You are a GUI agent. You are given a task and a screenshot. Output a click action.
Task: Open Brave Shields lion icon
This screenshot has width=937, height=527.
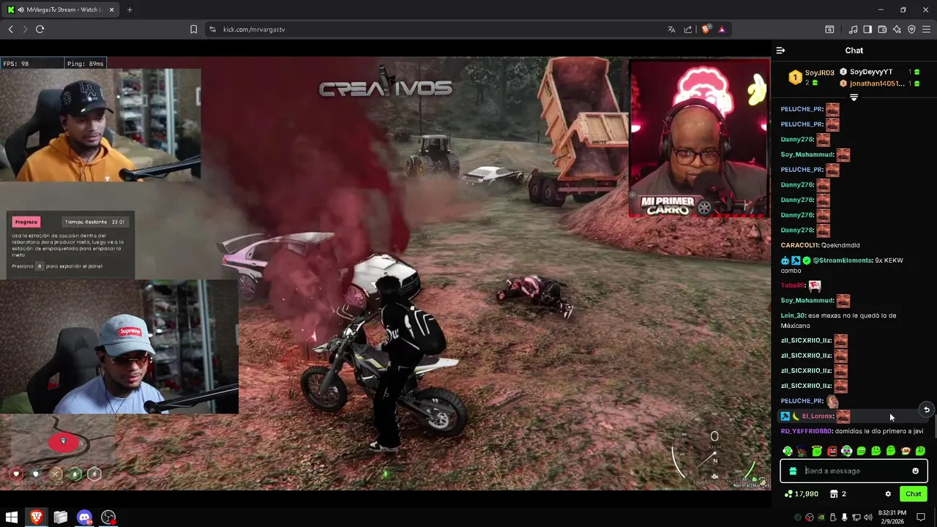pos(706,29)
